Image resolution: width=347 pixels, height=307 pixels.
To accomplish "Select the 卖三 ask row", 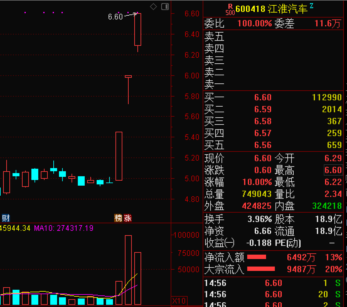I will coord(273,61).
